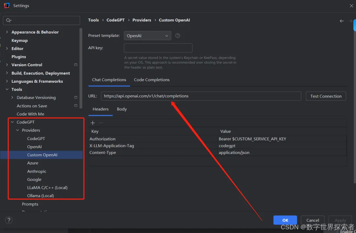Select LLaMA C/C++ (Local) provider
This screenshot has height=233, width=356.
(x=47, y=188)
